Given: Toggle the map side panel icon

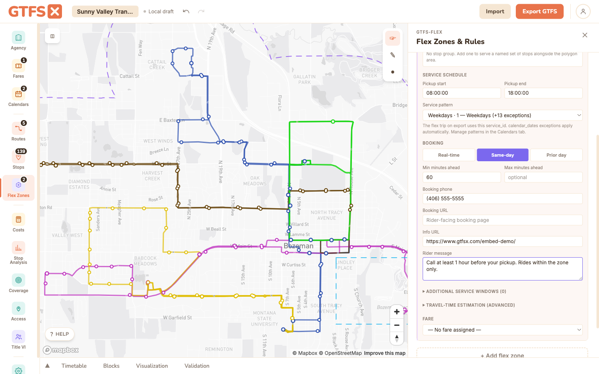Looking at the screenshot, I should (52, 36).
